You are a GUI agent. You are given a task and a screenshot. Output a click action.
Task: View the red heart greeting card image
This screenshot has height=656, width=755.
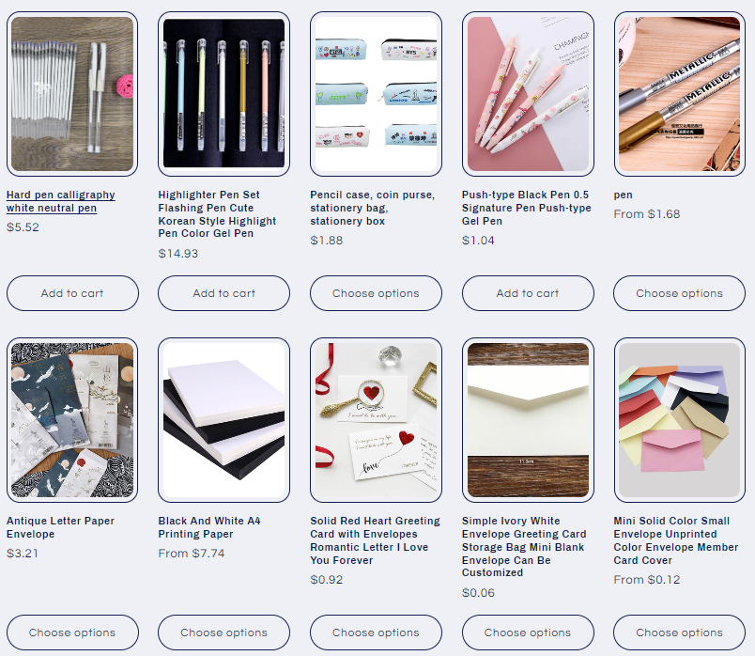pyautogui.click(x=376, y=420)
